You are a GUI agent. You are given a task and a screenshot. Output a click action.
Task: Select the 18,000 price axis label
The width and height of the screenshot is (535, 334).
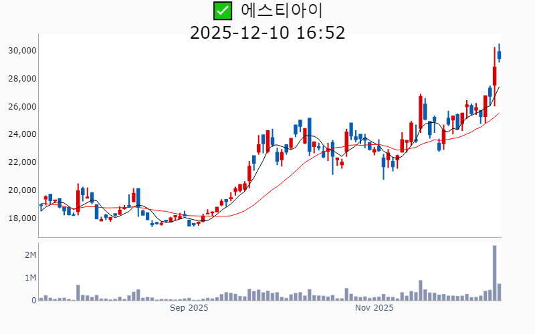coord(22,218)
